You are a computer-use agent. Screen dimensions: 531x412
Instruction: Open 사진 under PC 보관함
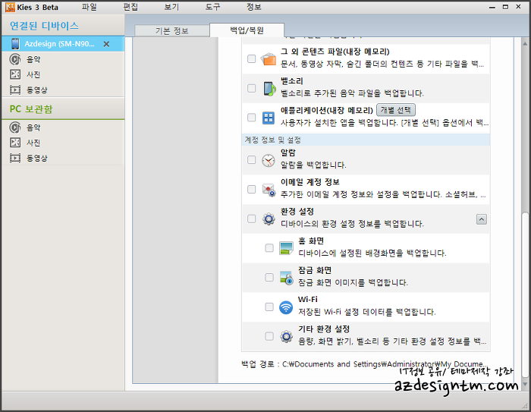click(33, 143)
